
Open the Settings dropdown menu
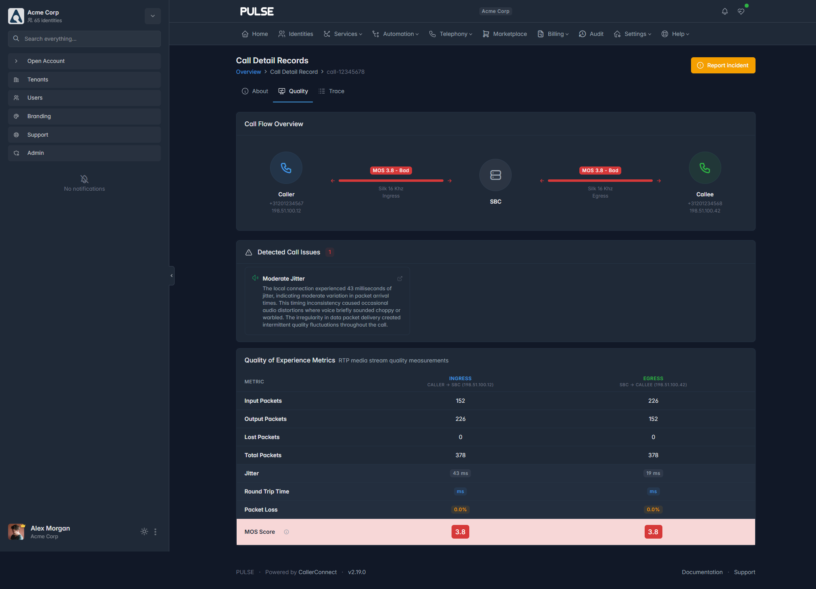[632, 34]
